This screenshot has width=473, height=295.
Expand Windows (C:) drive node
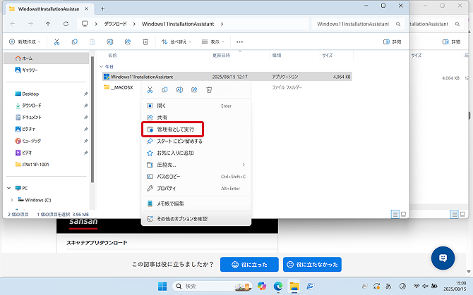pos(12,200)
